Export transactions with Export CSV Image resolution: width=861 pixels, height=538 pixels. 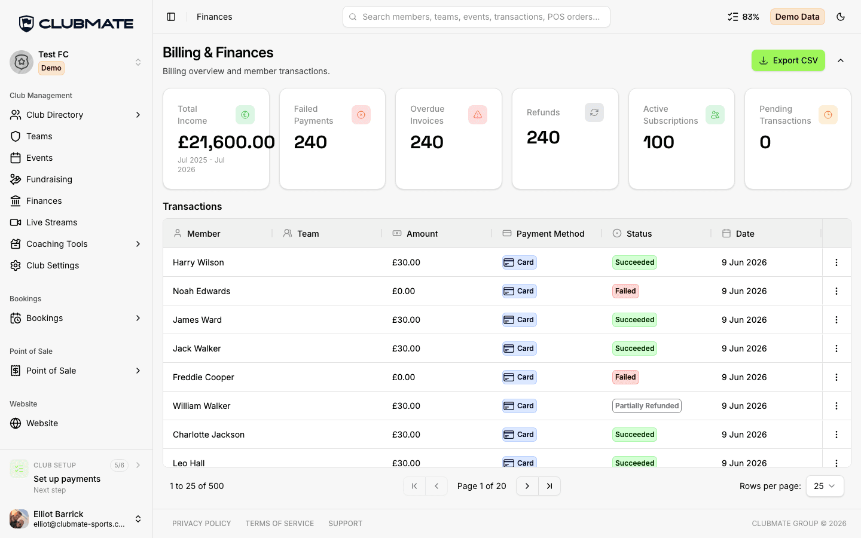pyautogui.click(x=788, y=60)
